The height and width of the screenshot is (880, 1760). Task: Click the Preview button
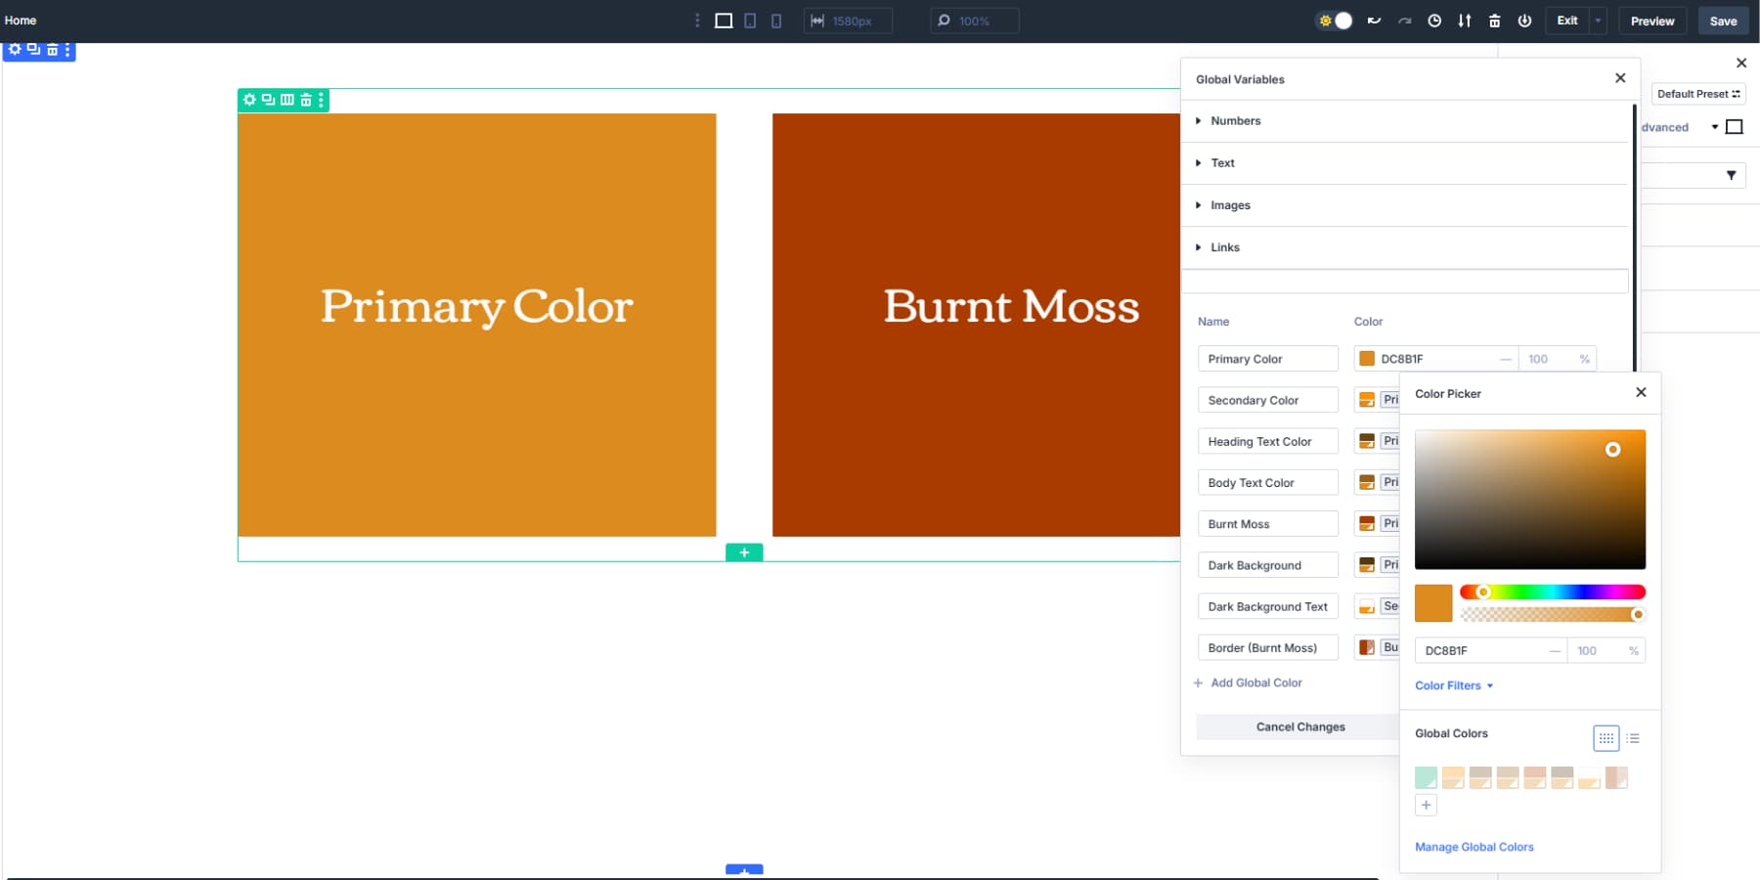click(1652, 21)
